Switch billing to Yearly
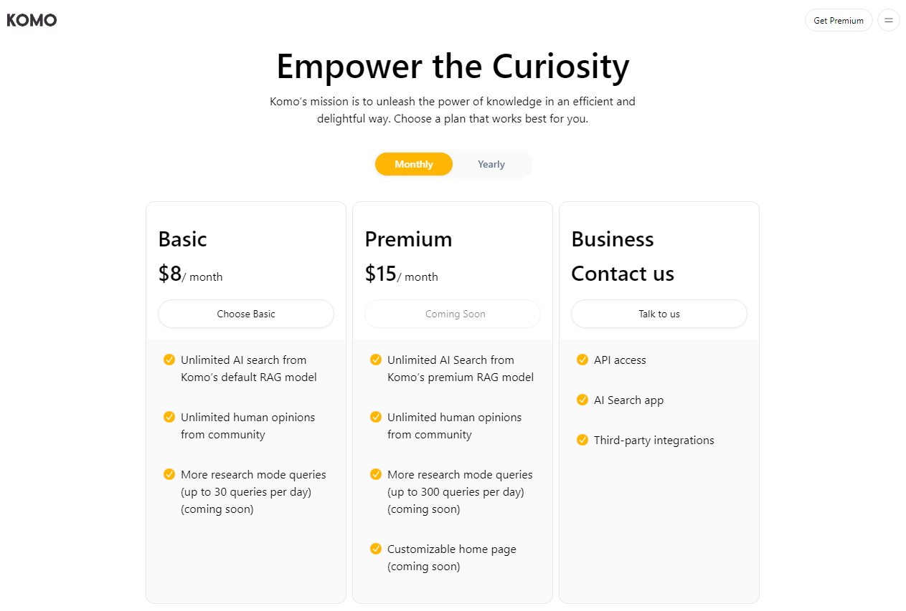This screenshot has height=611, width=906. click(491, 164)
